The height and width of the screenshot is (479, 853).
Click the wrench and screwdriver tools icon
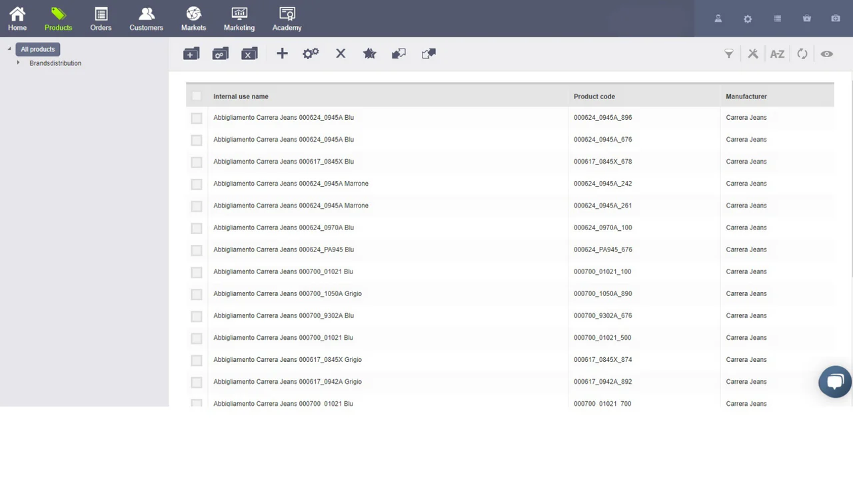(753, 54)
